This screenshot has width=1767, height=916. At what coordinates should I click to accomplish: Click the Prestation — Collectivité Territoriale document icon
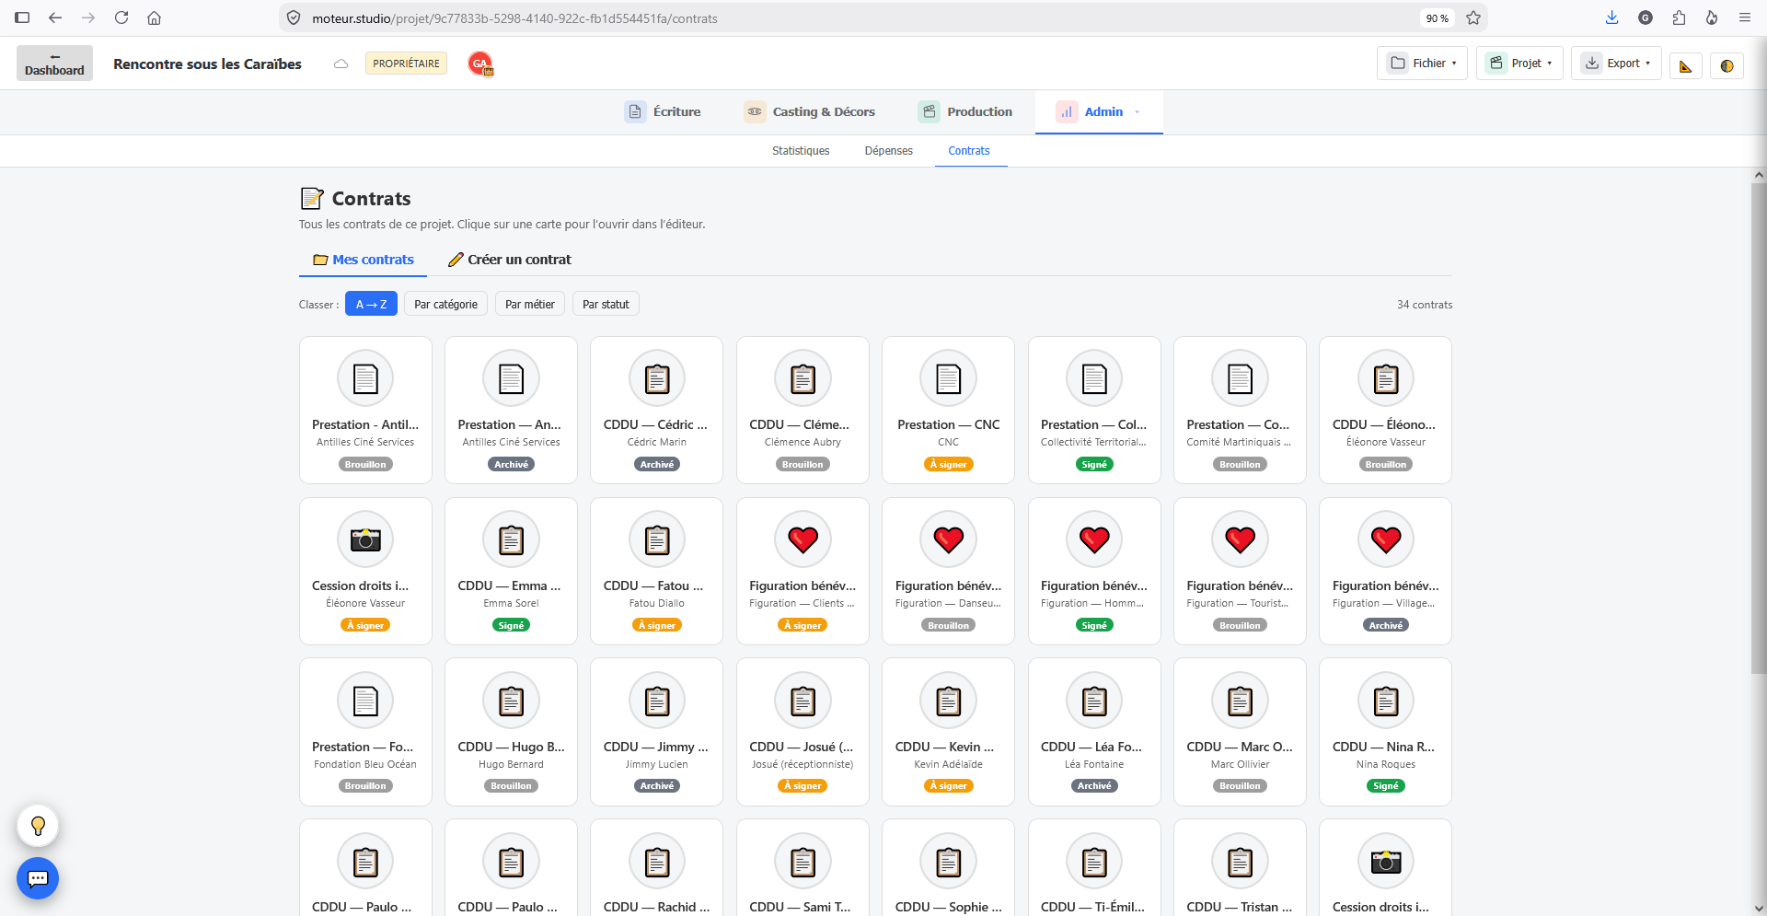click(1094, 378)
